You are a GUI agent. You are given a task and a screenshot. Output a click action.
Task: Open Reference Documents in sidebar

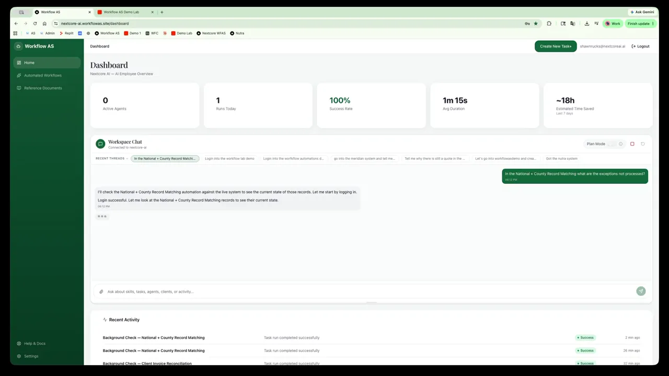click(47, 88)
